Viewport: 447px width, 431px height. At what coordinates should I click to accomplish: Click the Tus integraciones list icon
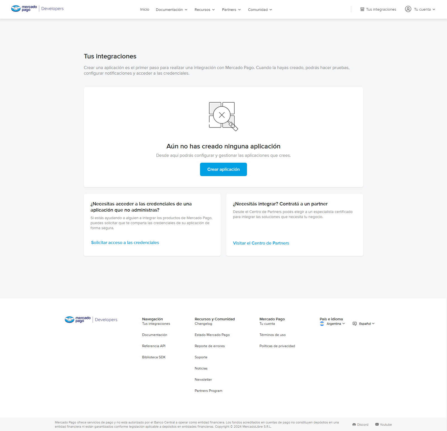tap(362, 9)
